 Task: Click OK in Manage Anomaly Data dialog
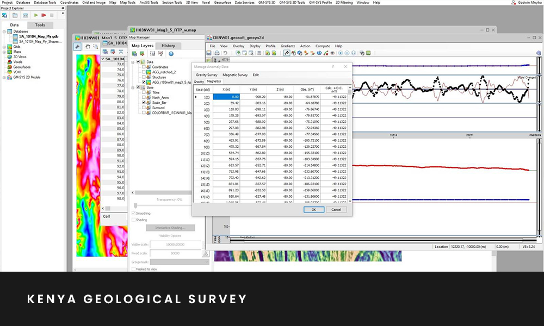click(x=314, y=210)
